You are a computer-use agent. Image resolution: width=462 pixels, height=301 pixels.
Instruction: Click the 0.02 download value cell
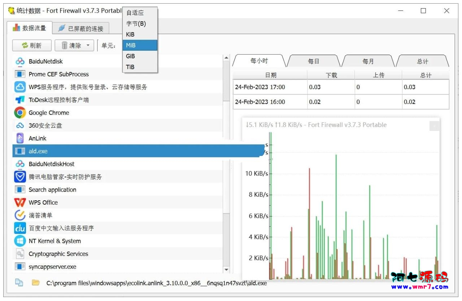click(331, 102)
